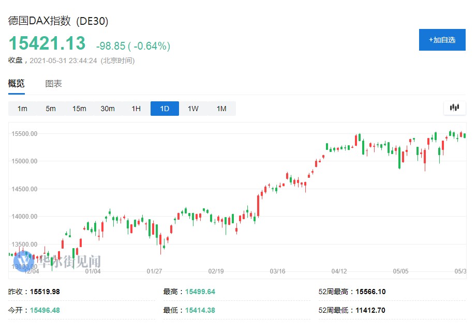Open the 概览 tab
Image resolution: width=476 pixels, height=336 pixels.
point(16,83)
